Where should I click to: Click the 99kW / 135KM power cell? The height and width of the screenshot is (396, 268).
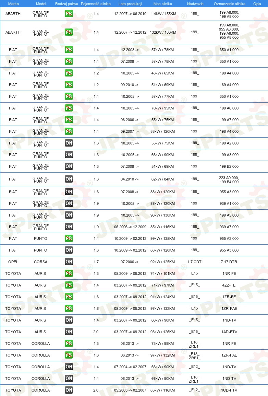pyautogui.click(x=162, y=238)
